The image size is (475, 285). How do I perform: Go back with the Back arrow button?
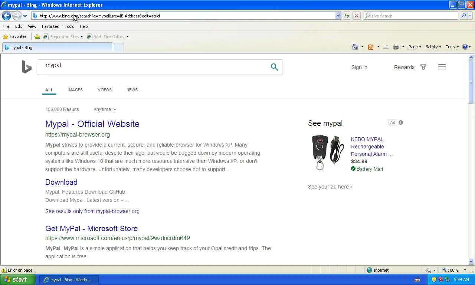tap(6, 16)
